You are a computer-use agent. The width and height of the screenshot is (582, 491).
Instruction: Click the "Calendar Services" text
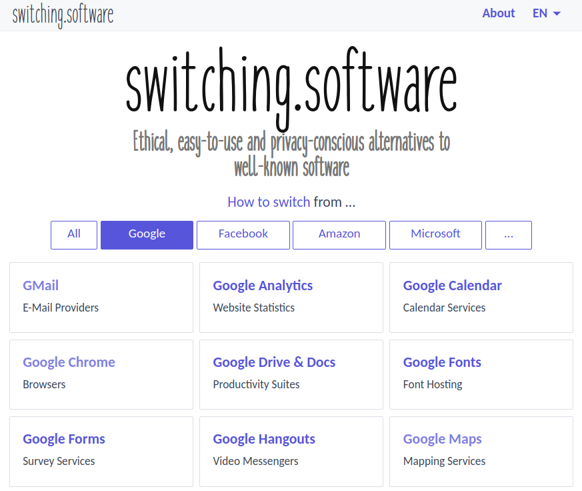coord(444,308)
